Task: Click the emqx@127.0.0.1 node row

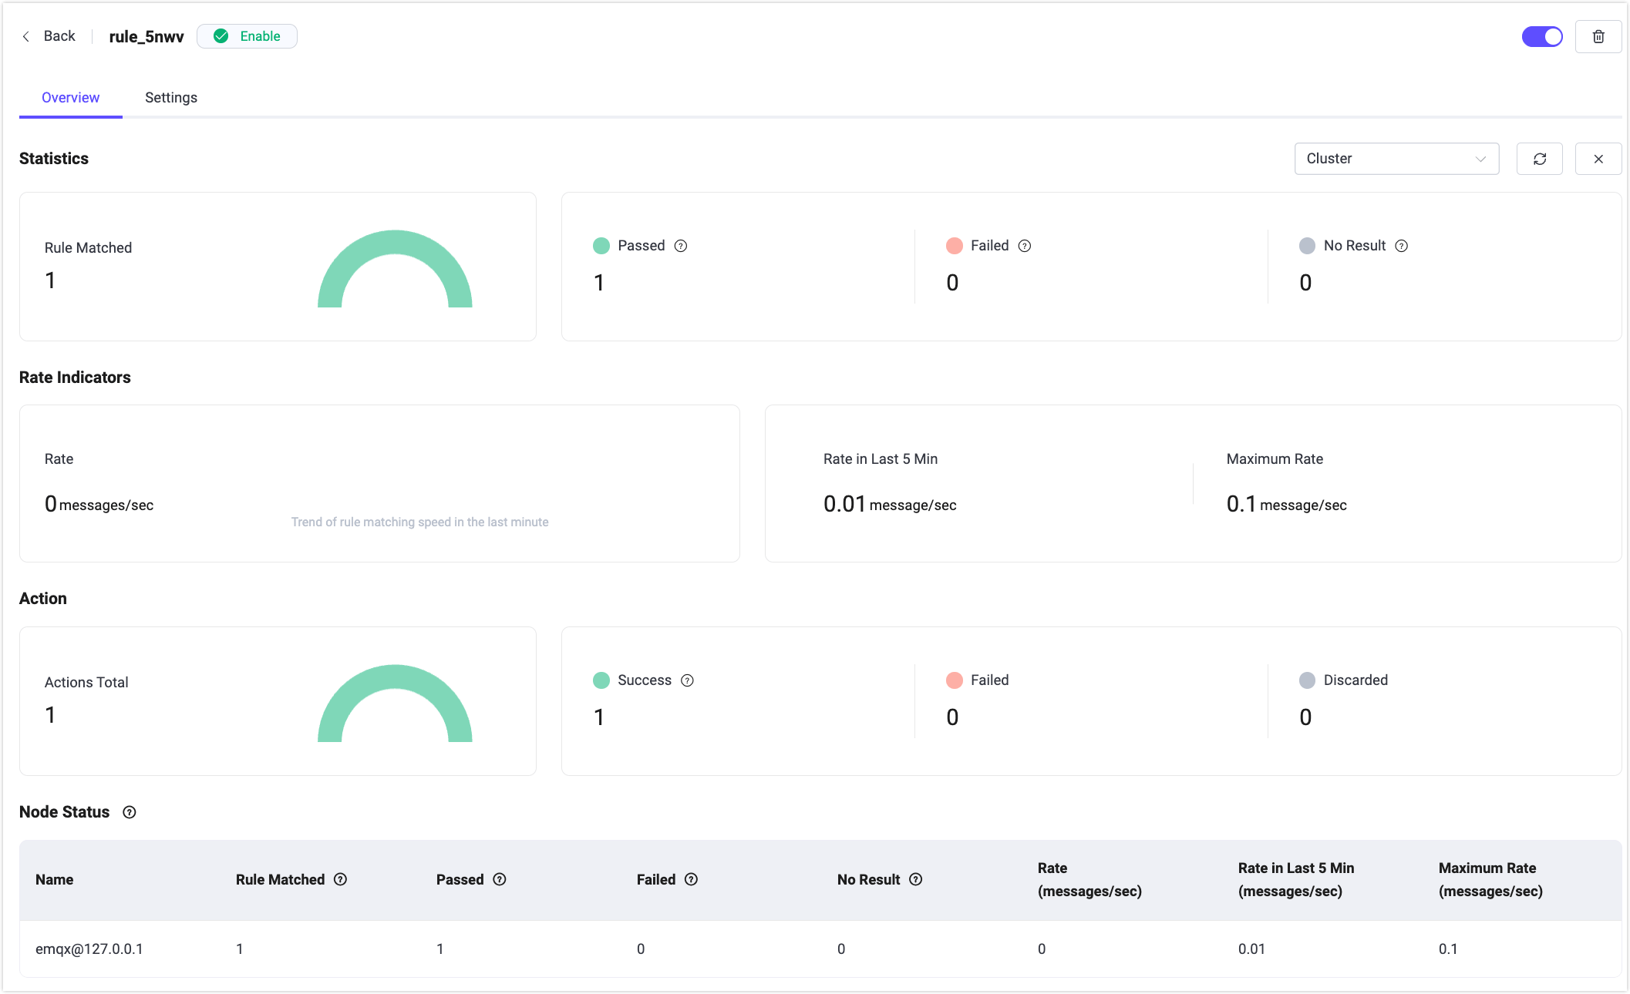Action: coord(89,949)
